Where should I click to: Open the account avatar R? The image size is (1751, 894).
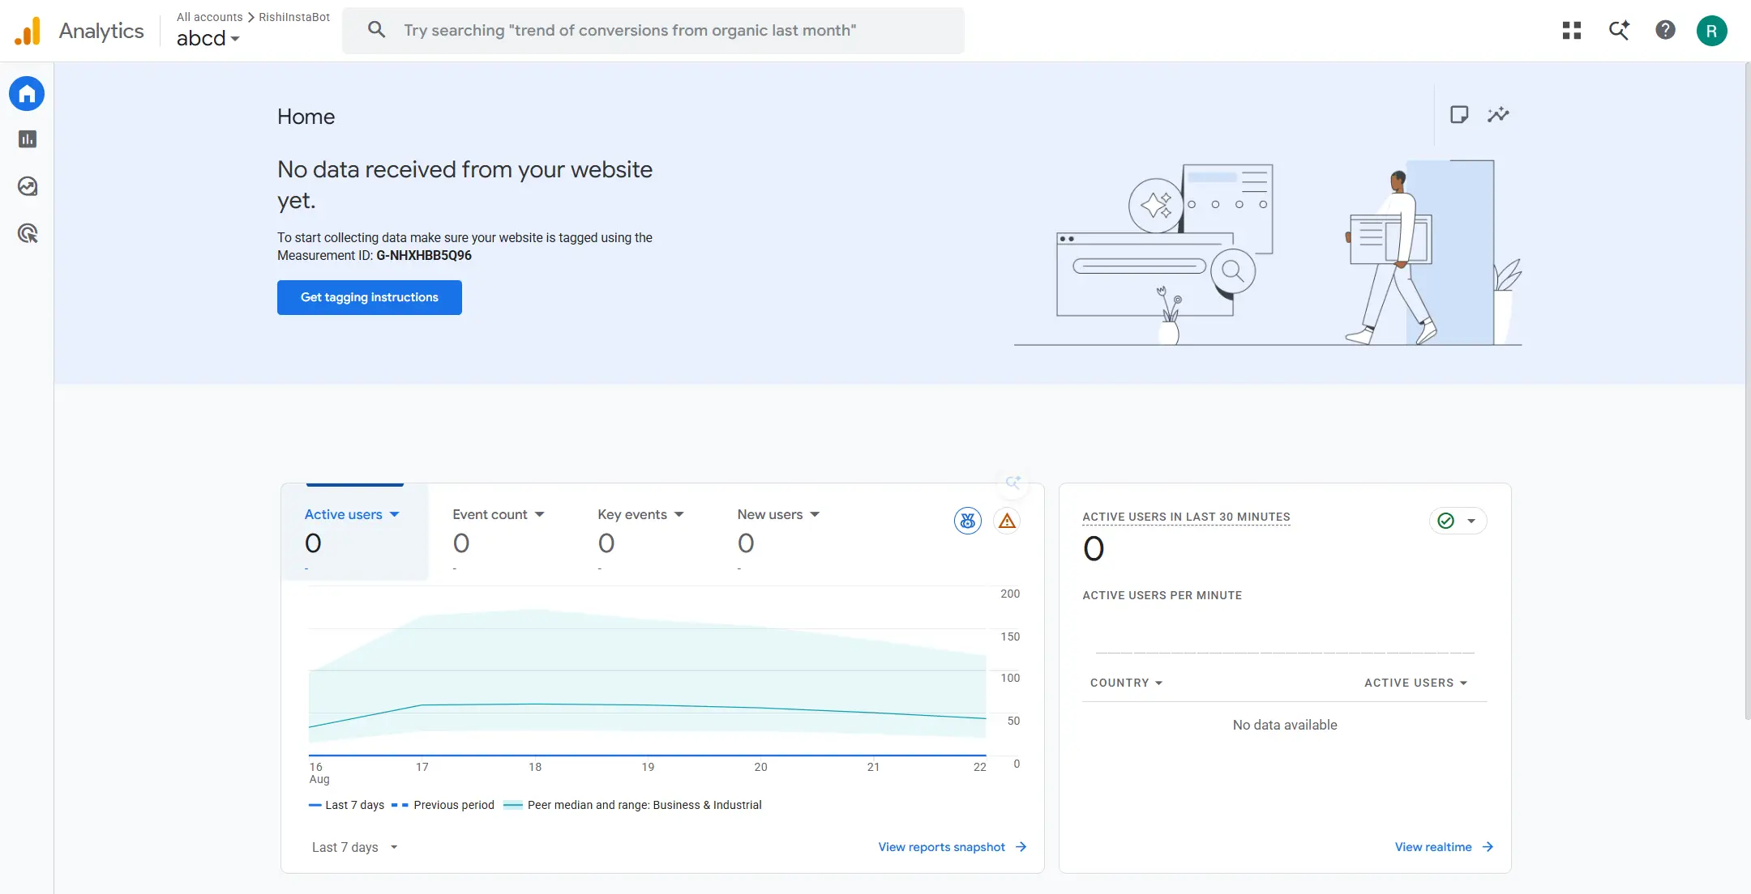tap(1711, 31)
